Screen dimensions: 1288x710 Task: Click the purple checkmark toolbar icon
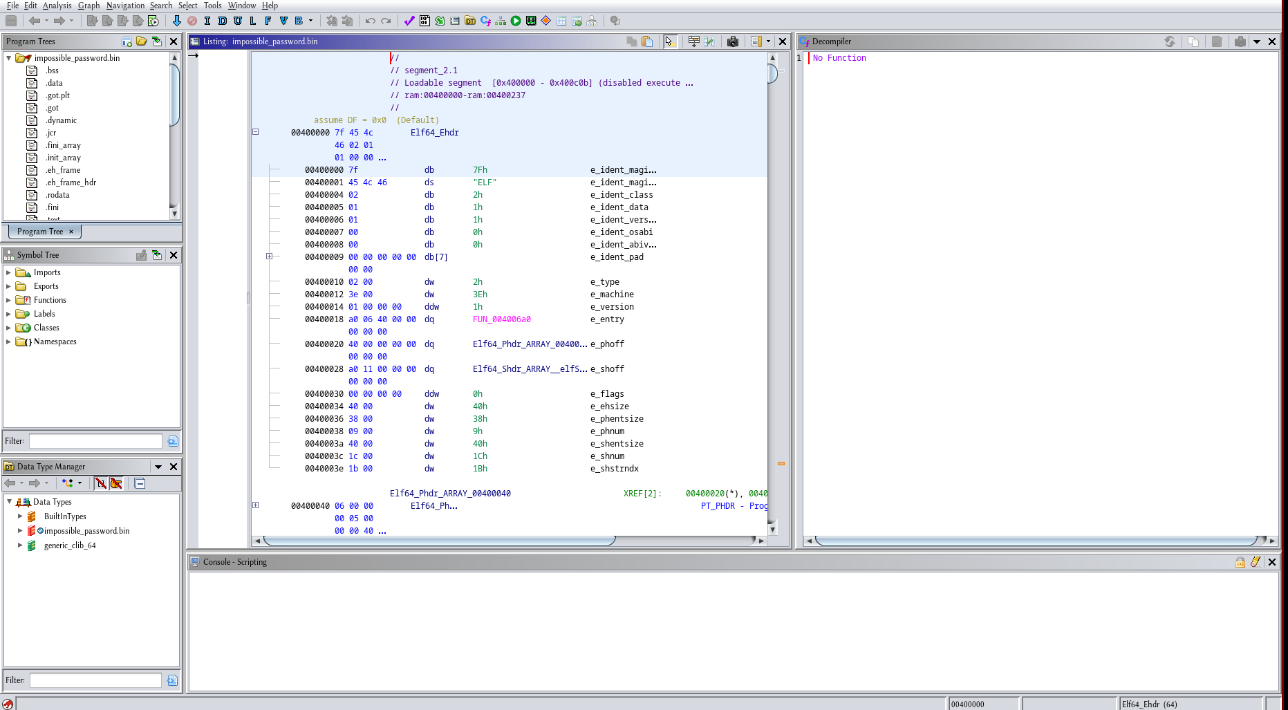click(409, 21)
